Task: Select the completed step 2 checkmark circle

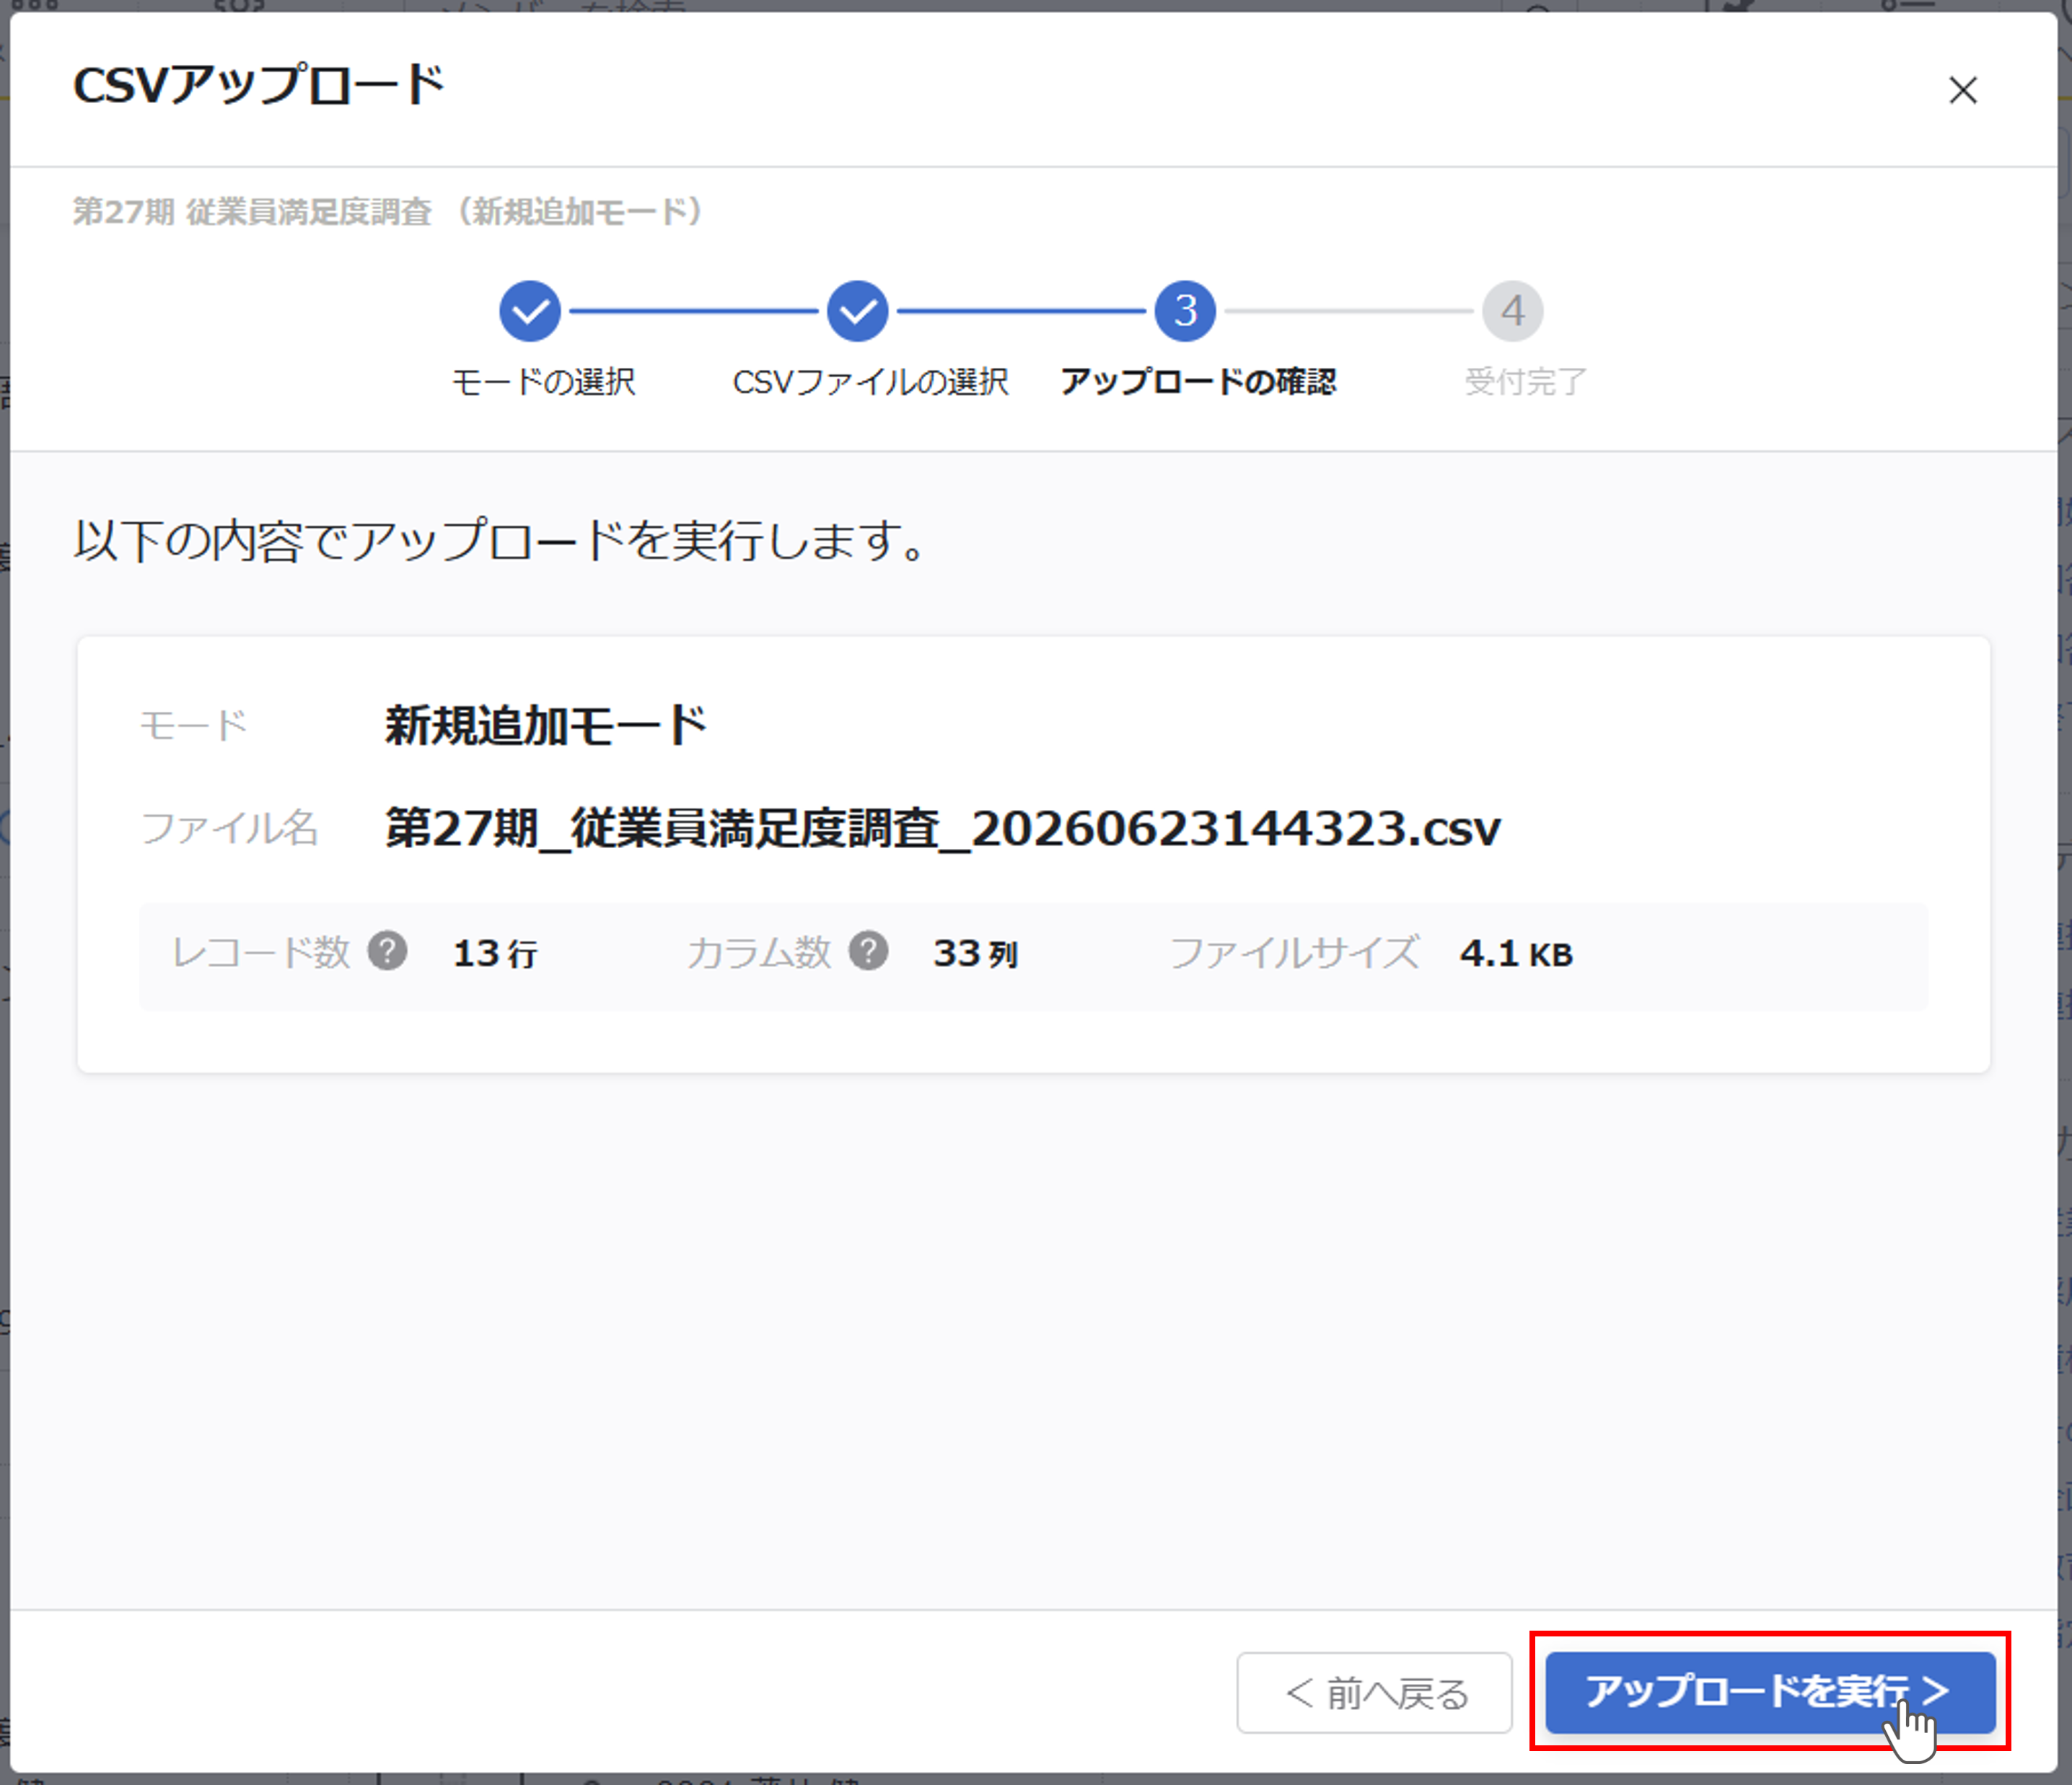Action: click(858, 311)
